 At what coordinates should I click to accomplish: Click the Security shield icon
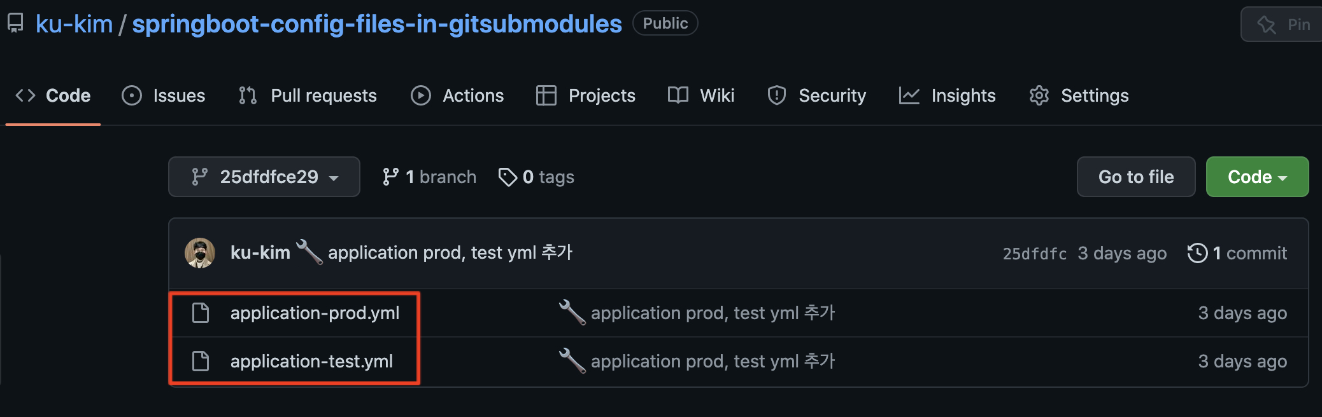777,95
